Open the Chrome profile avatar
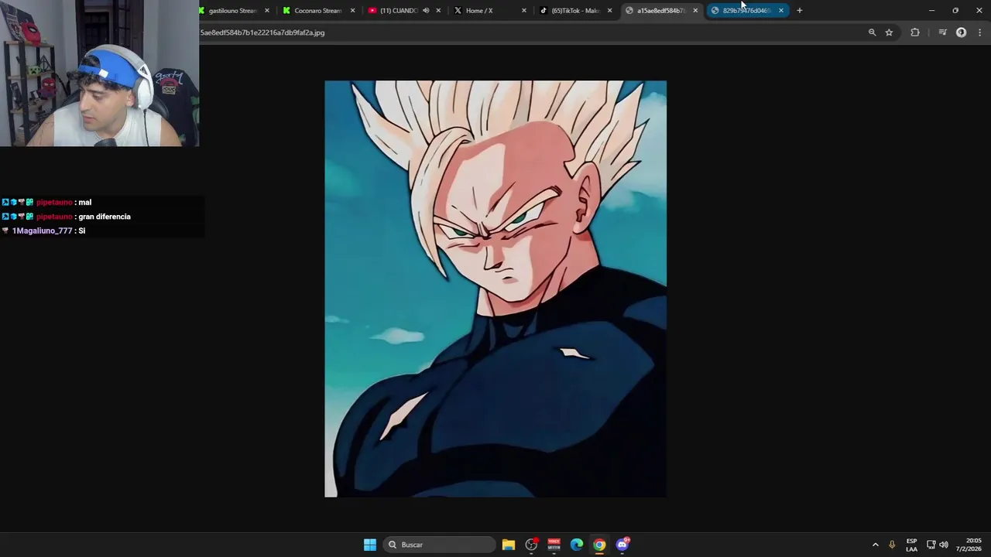Viewport: 991px width, 557px height. pyautogui.click(x=961, y=32)
